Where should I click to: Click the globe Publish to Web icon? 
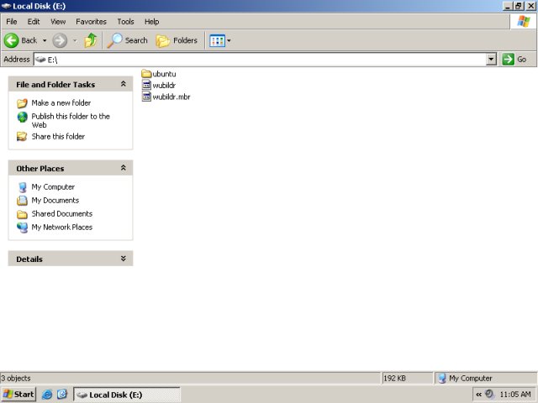point(23,117)
